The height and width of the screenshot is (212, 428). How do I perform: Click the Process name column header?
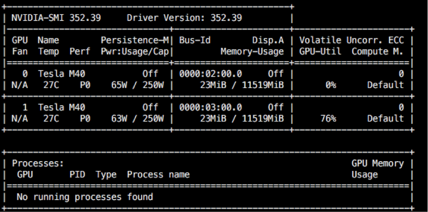pos(158,174)
